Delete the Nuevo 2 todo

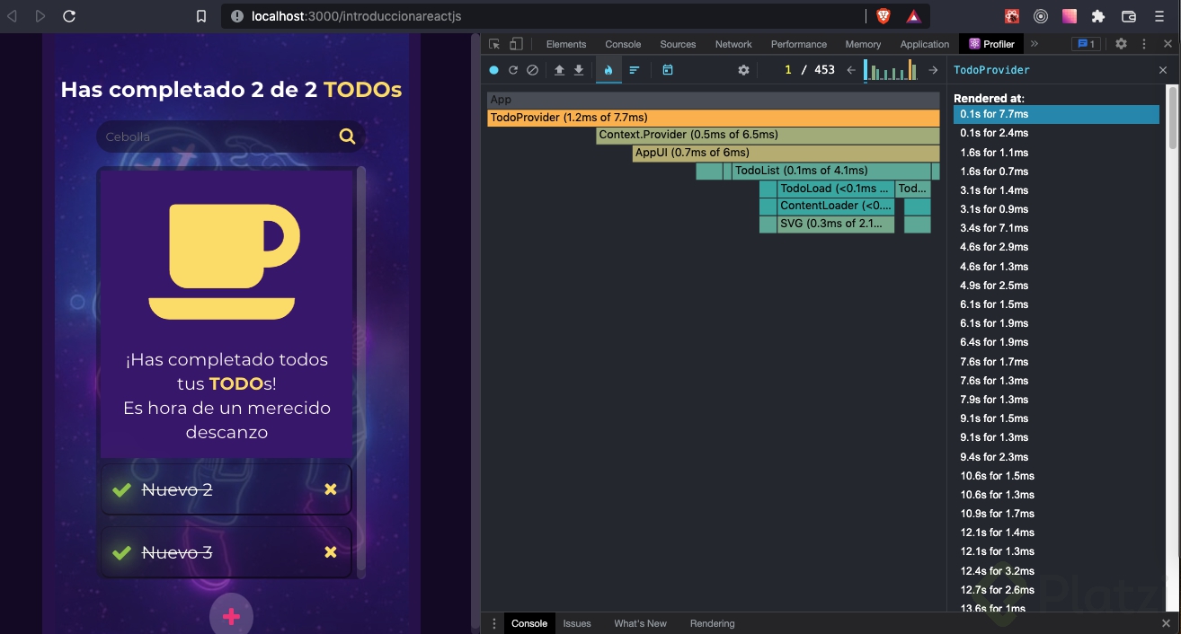pos(331,489)
